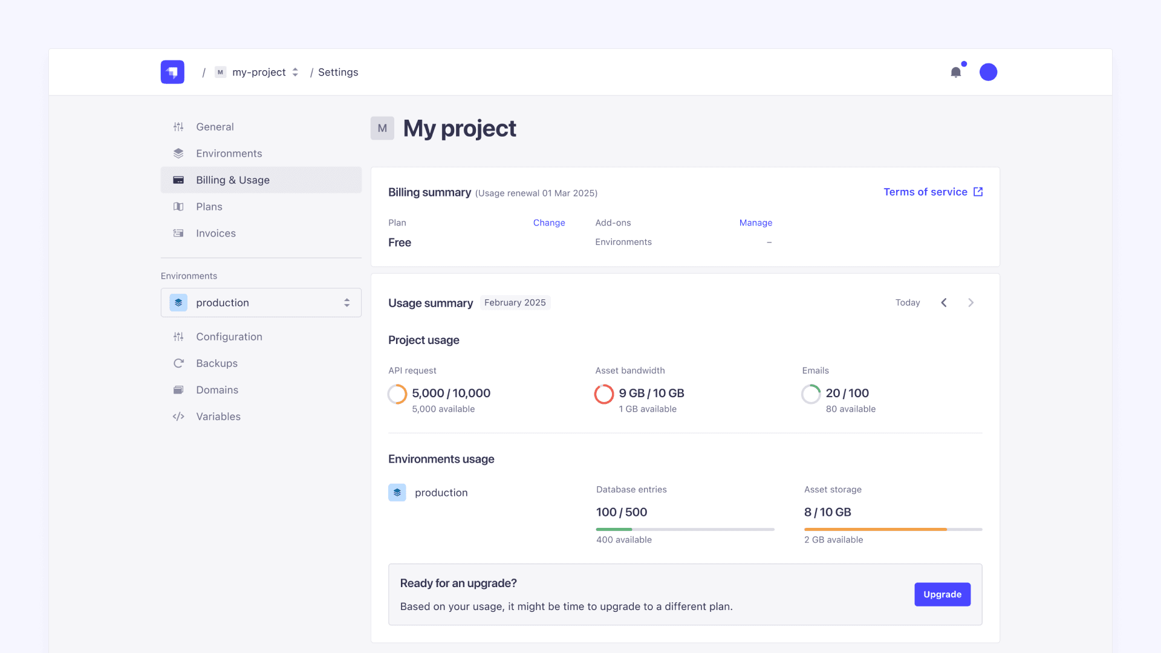This screenshot has height=653, width=1161.
Task: Click the Environments layers icon in sidebar
Action: pos(178,154)
